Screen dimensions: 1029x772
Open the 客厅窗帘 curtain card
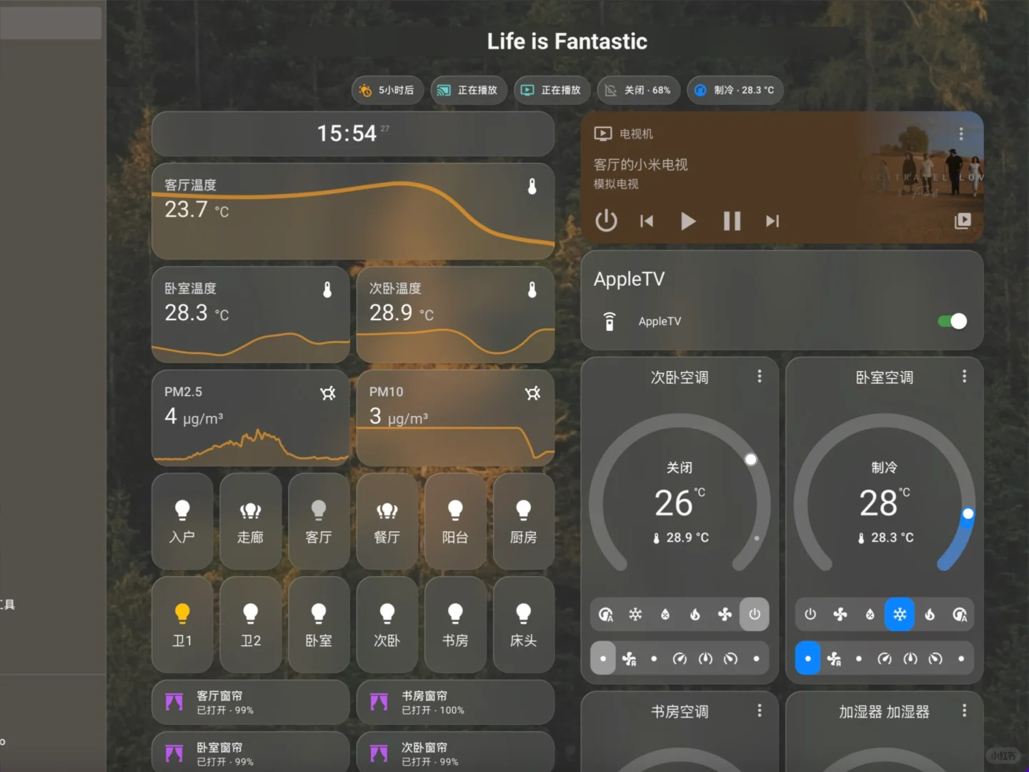point(251,701)
